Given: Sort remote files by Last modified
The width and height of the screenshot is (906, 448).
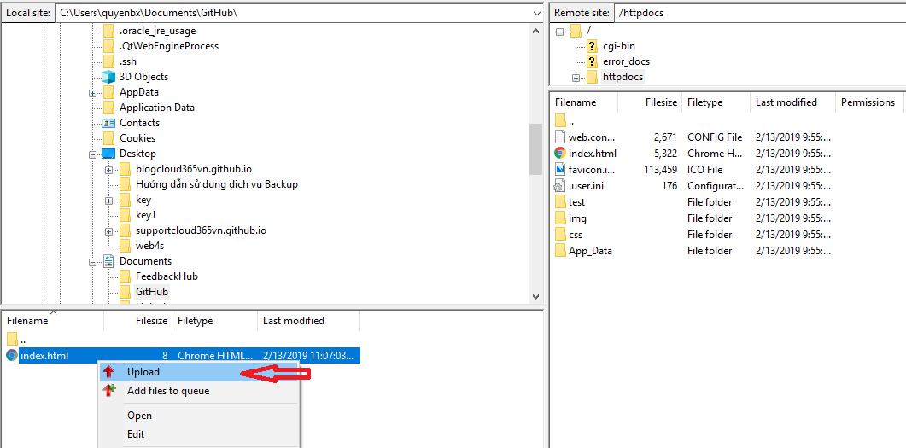Looking at the screenshot, I should coord(792,102).
